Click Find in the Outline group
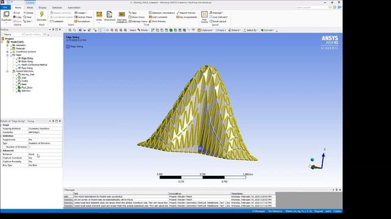The height and width of the screenshot is (219, 391). click(27, 17)
